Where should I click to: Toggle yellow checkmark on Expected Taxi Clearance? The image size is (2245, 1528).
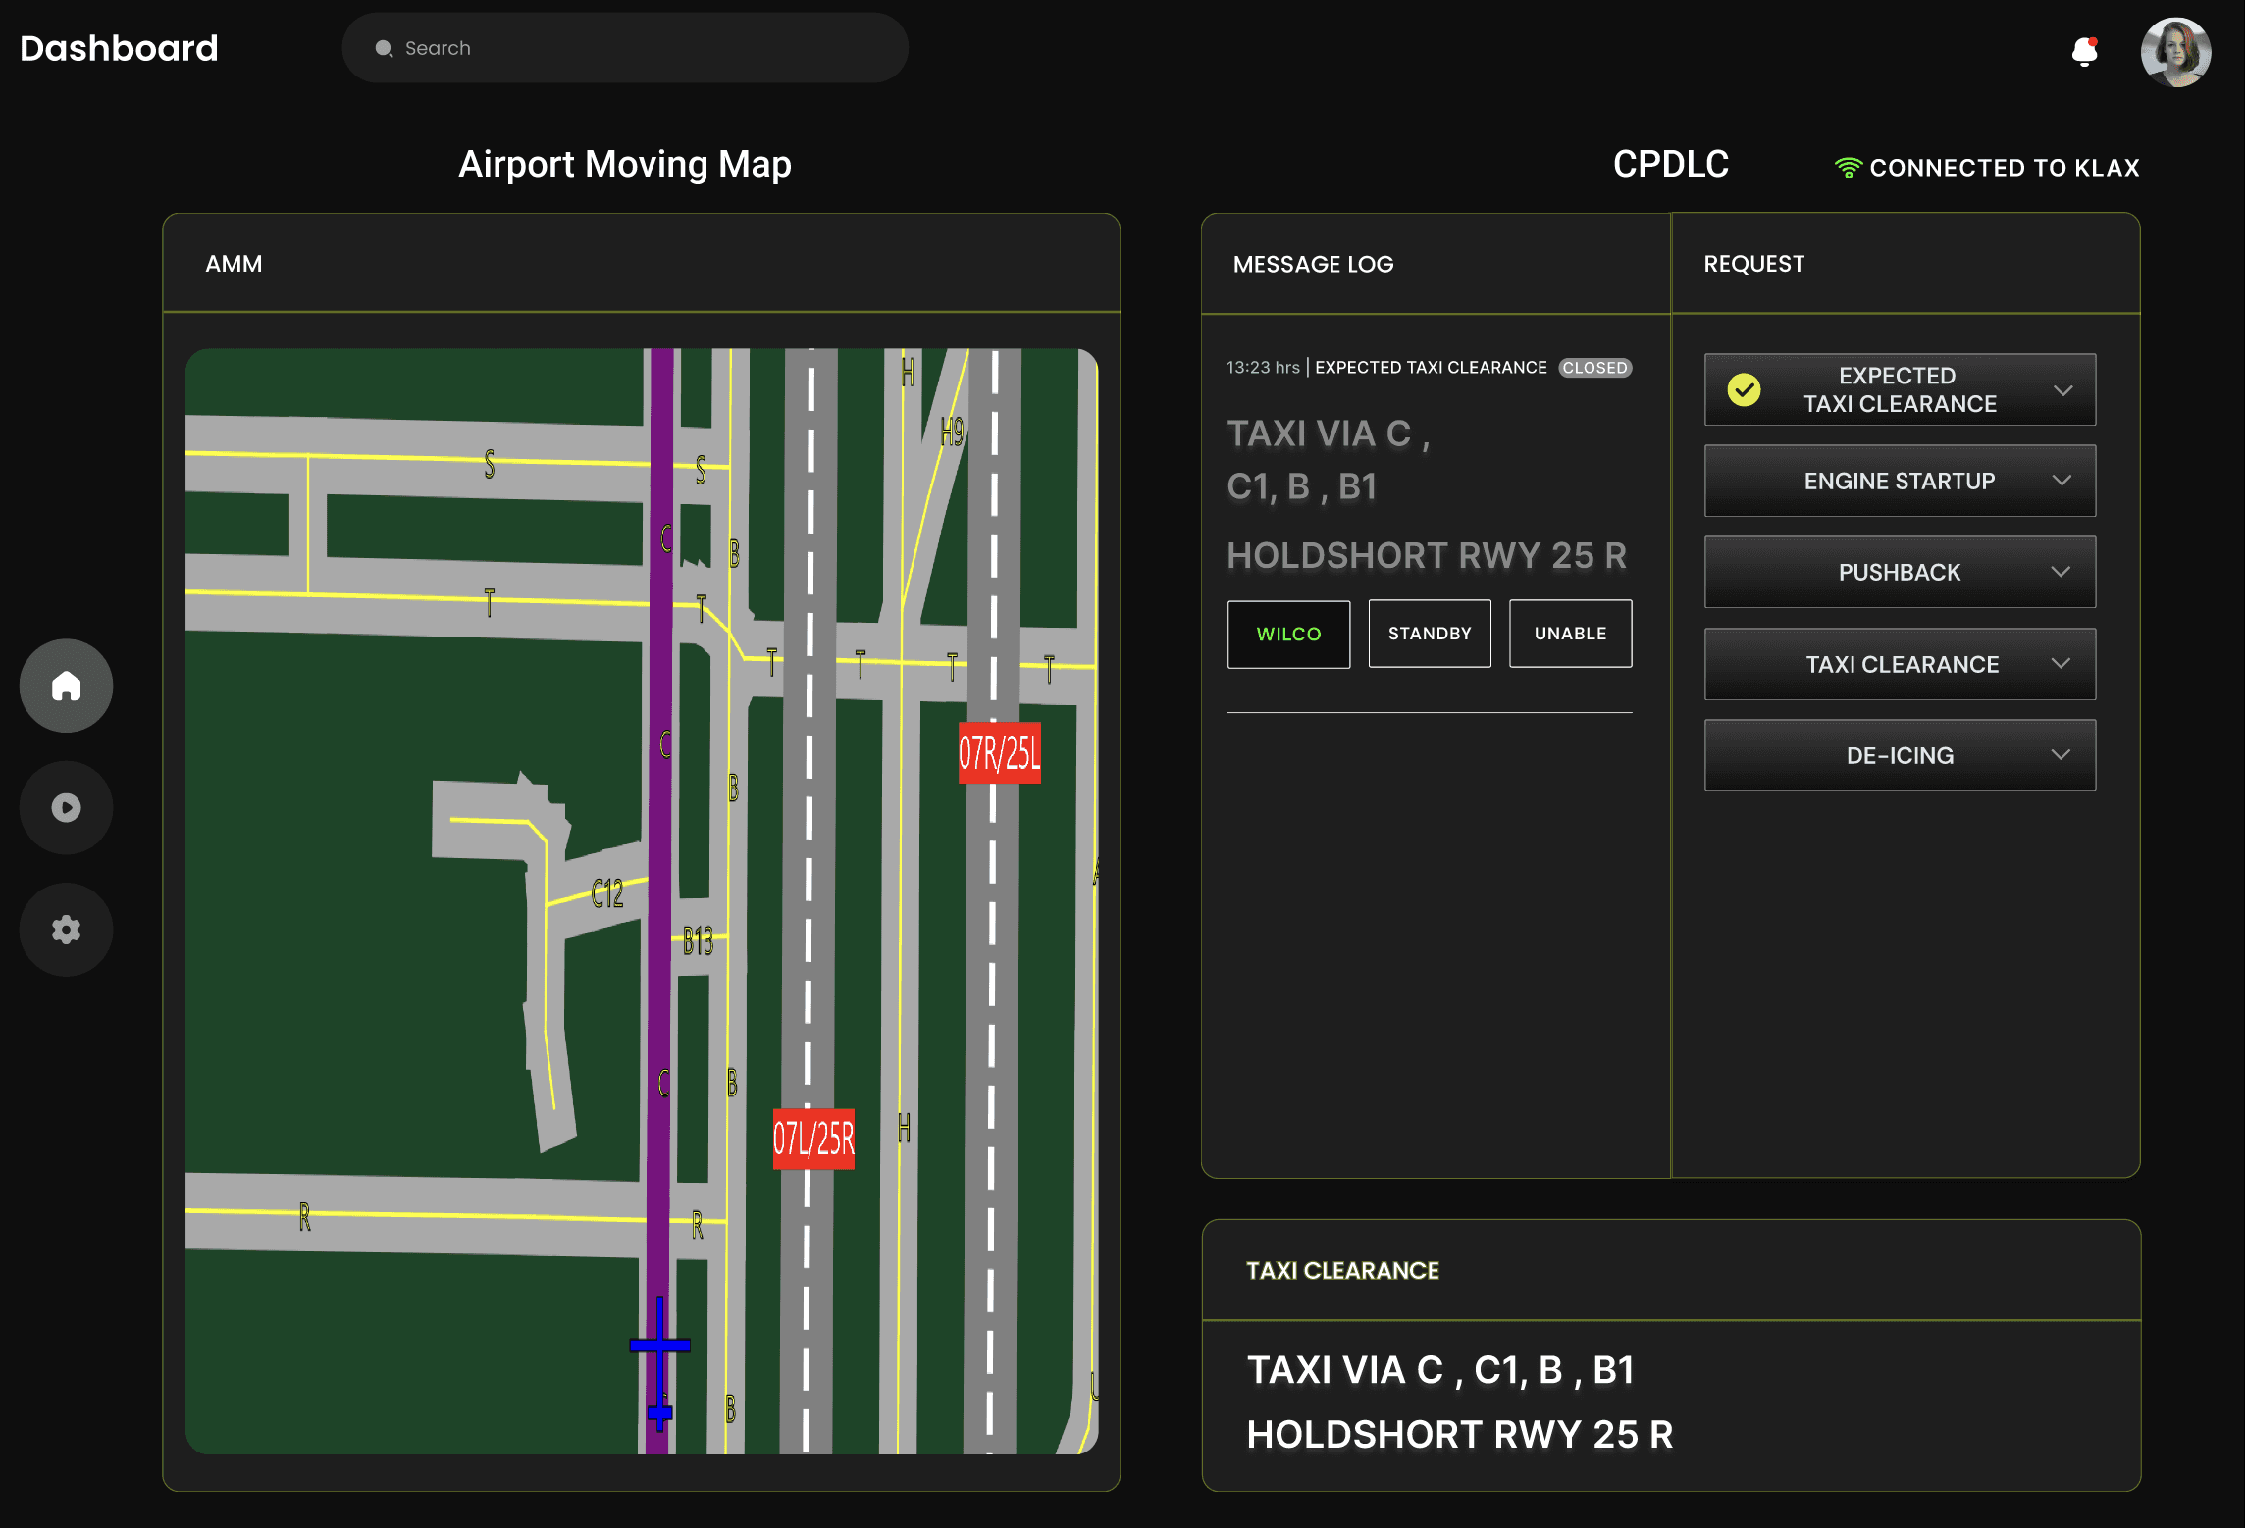click(x=1744, y=389)
